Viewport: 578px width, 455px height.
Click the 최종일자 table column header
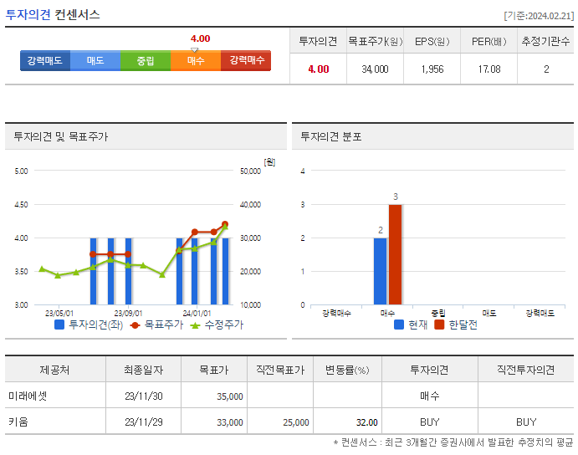[x=143, y=370]
